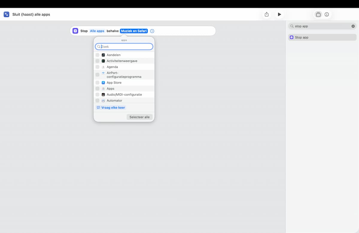Expand the Stop action's disclosure arrow
The image size is (359, 233).
point(152,31)
